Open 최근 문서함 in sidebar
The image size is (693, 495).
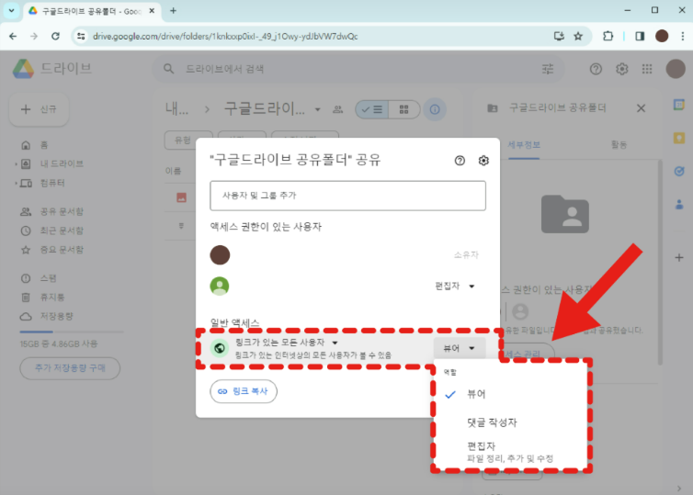(x=62, y=231)
